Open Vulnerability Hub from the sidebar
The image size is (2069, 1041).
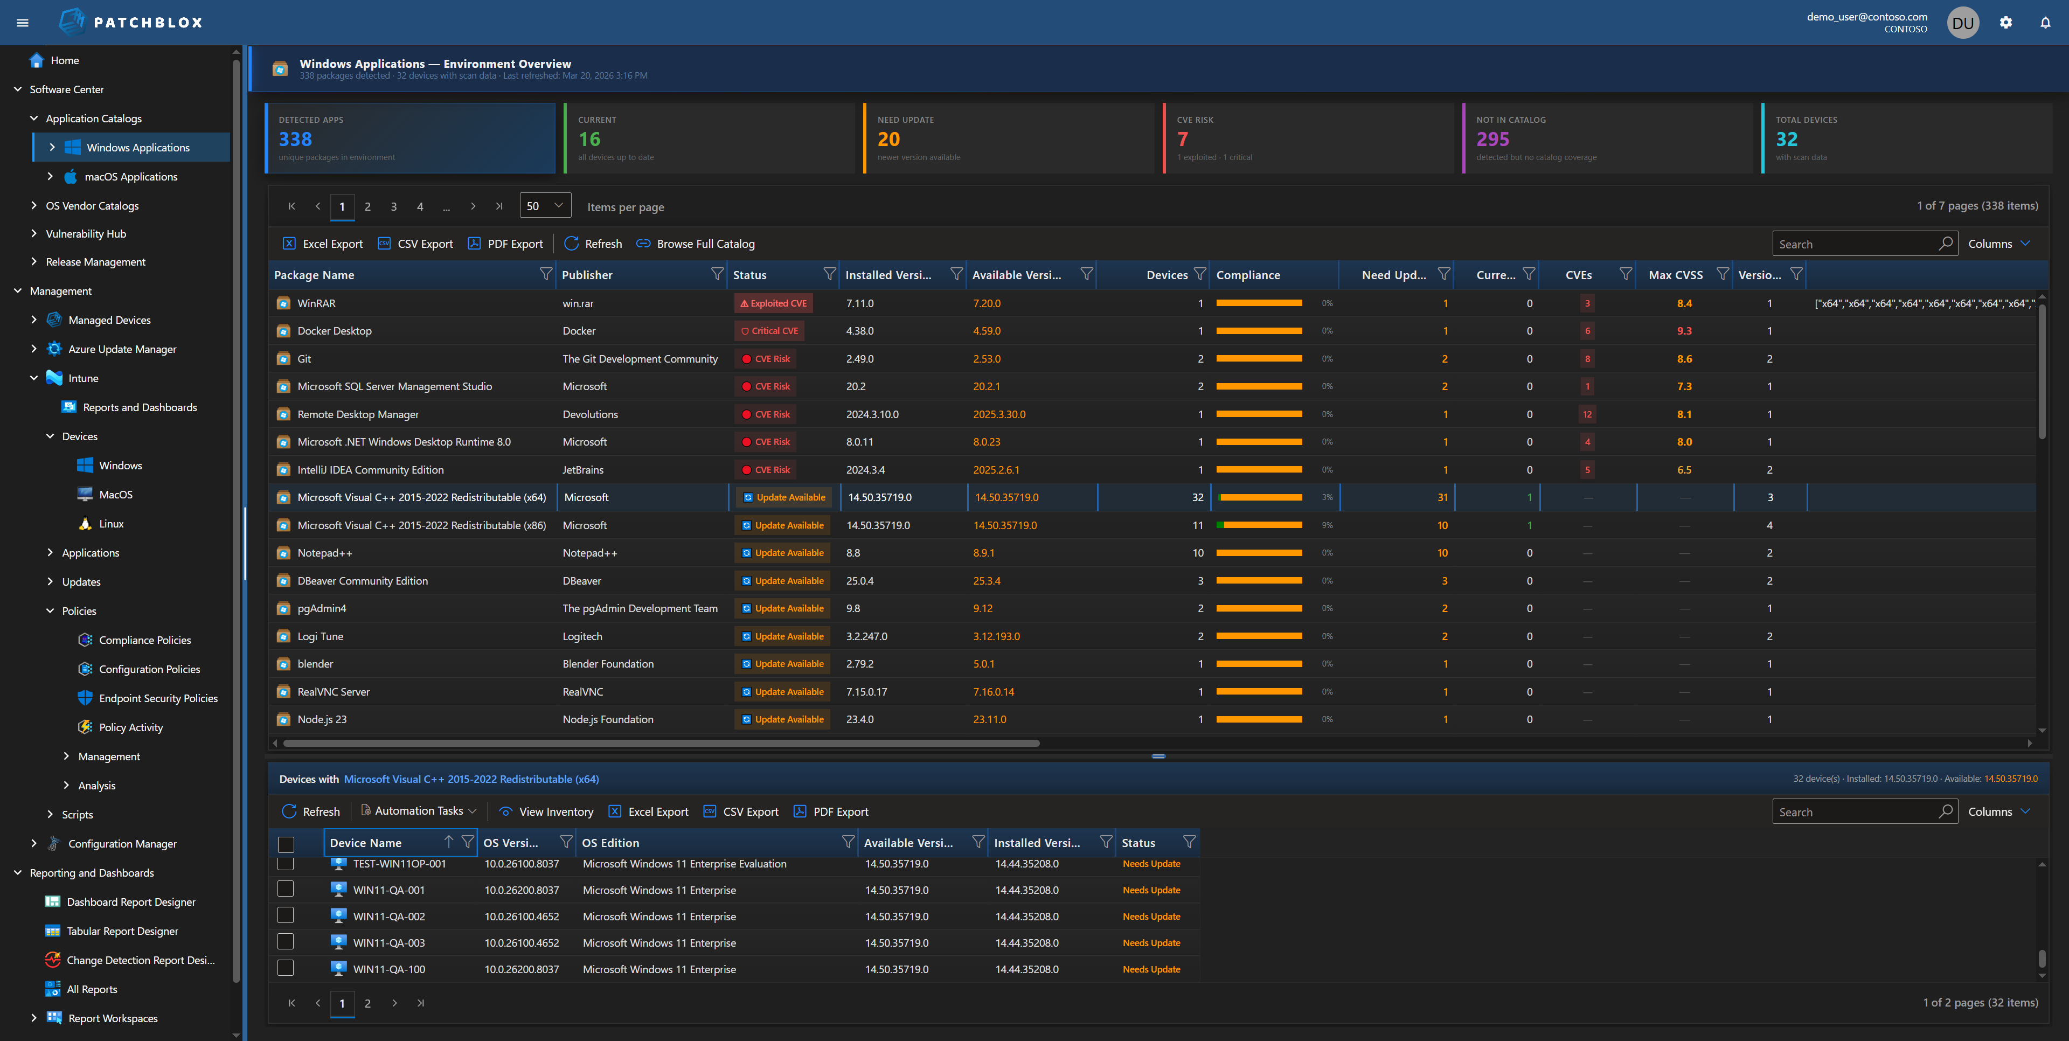[x=86, y=234]
